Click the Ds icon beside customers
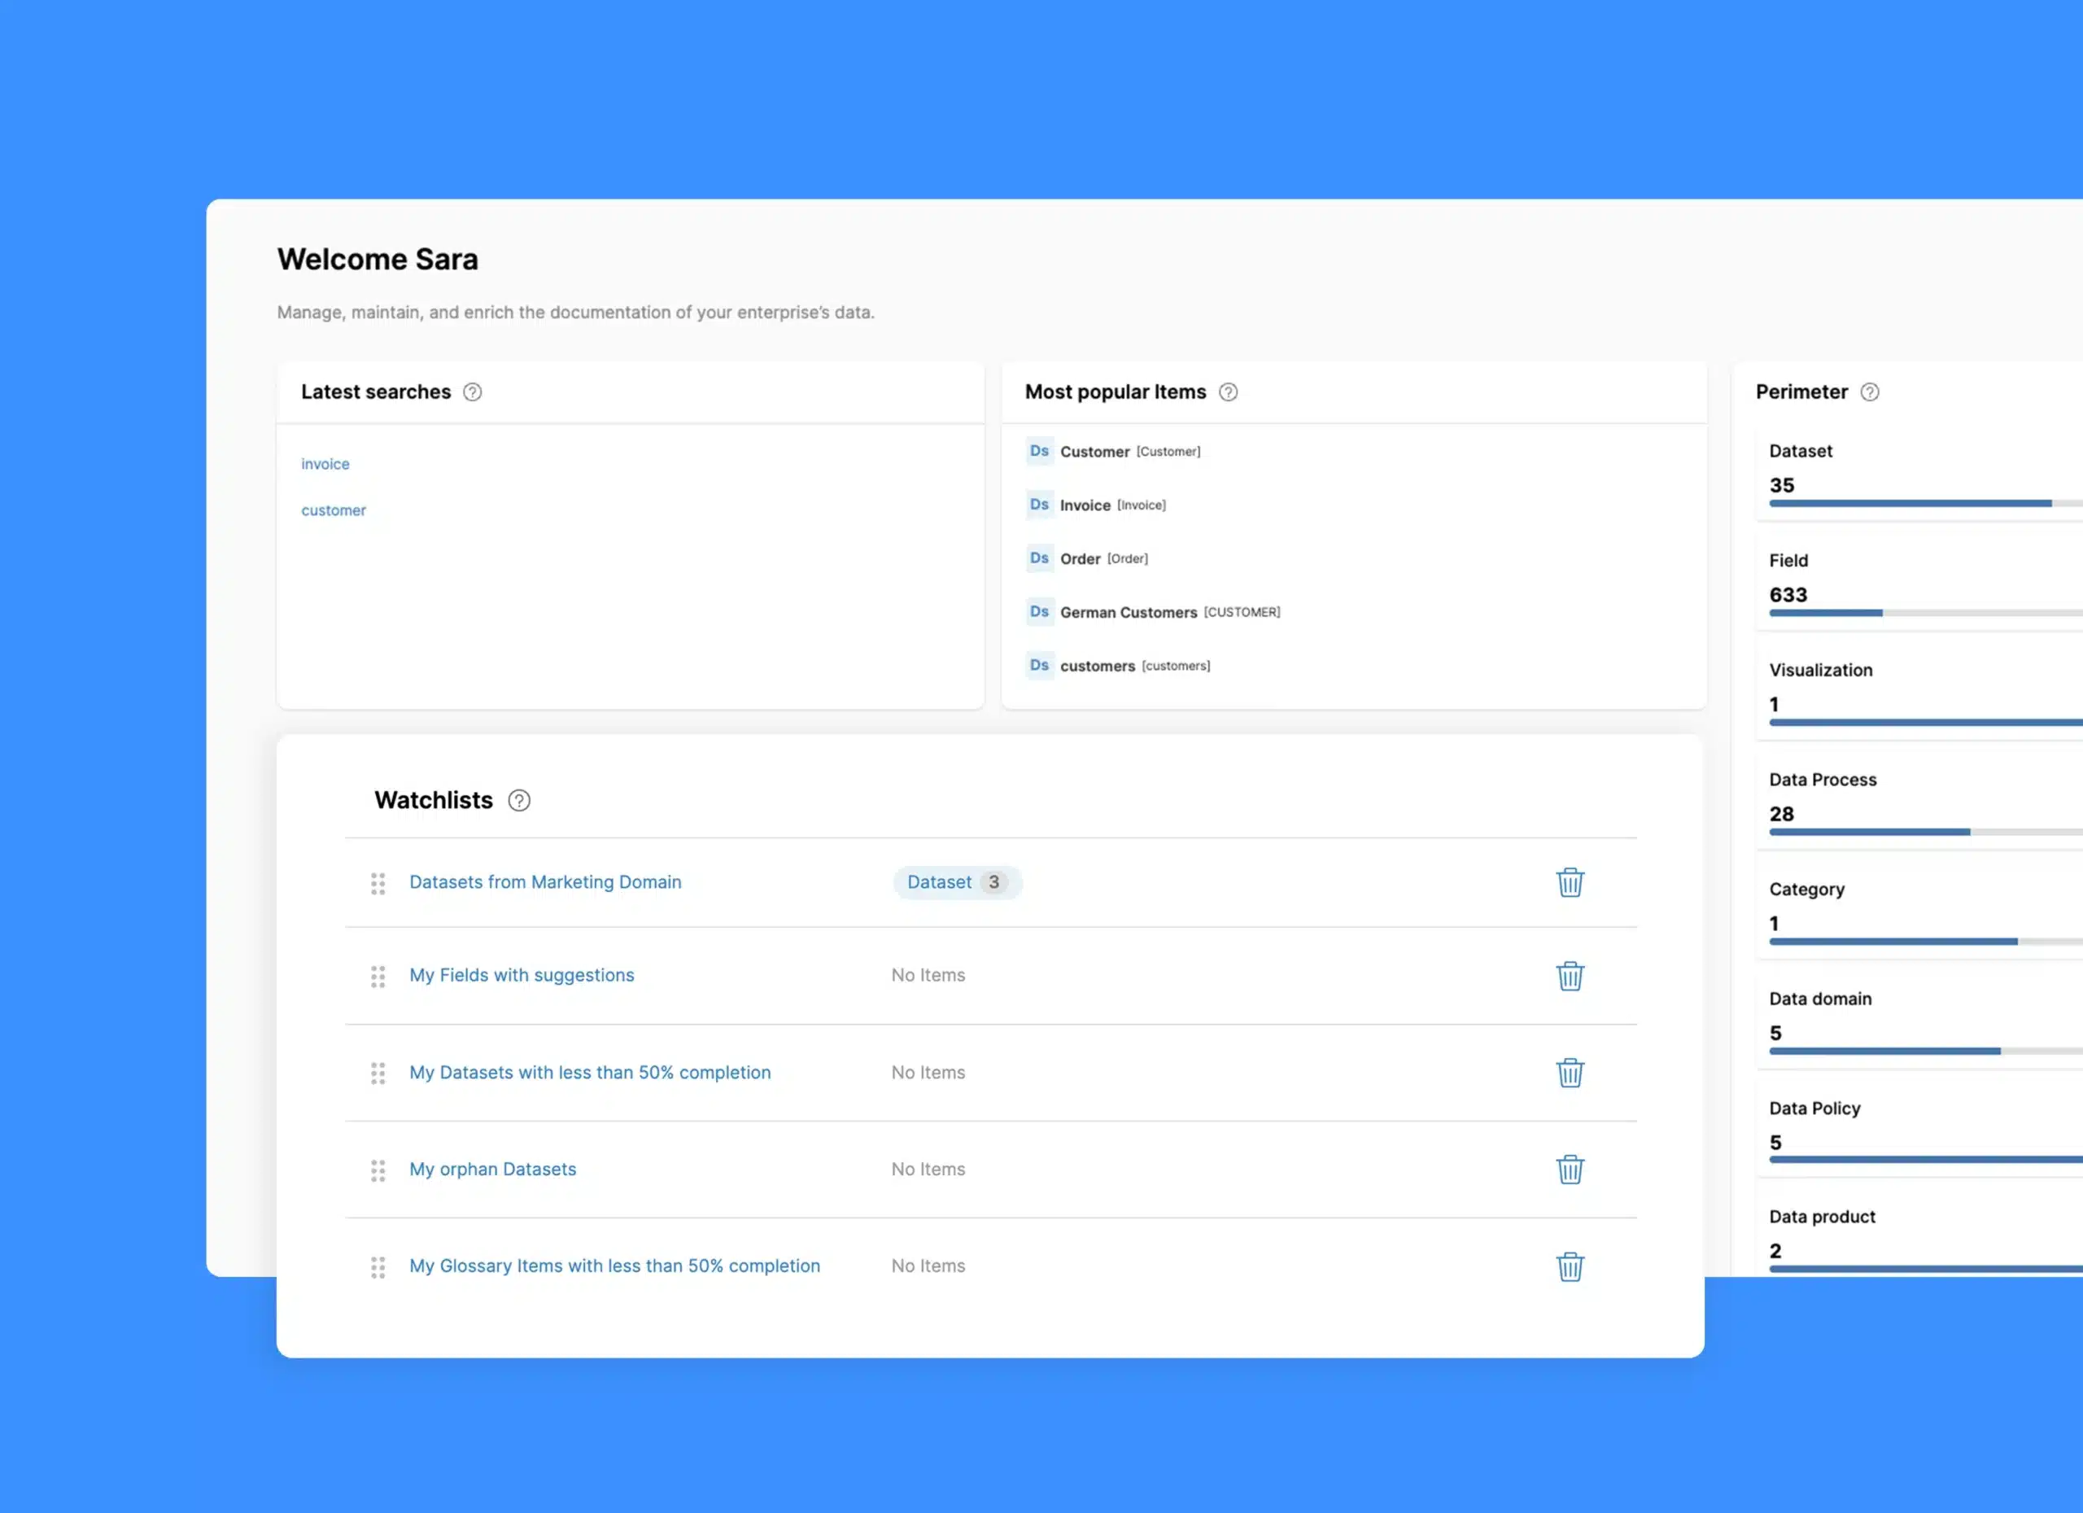2083x1513 pixels. click(1039, 665)
